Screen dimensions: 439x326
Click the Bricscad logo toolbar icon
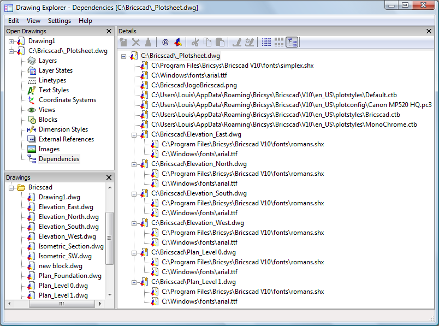(178, 42)
